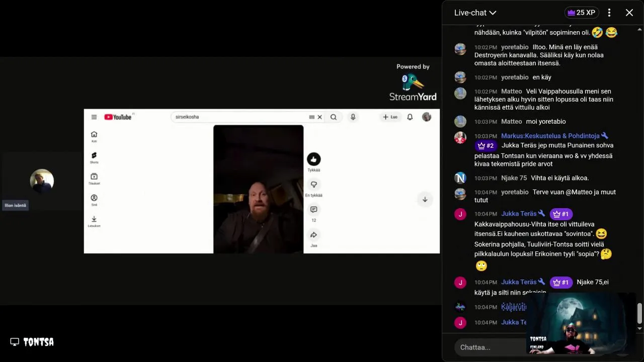Click the Kaljarutine username in chat

[x=514, y=307]
